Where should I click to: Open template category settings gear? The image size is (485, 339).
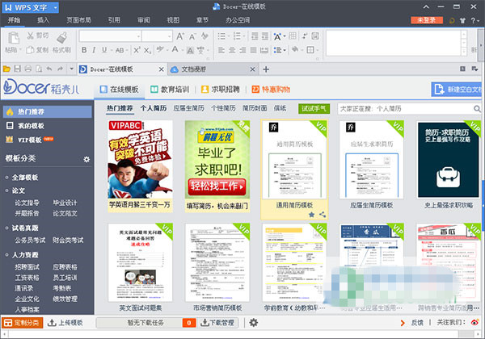coord(86,159)
